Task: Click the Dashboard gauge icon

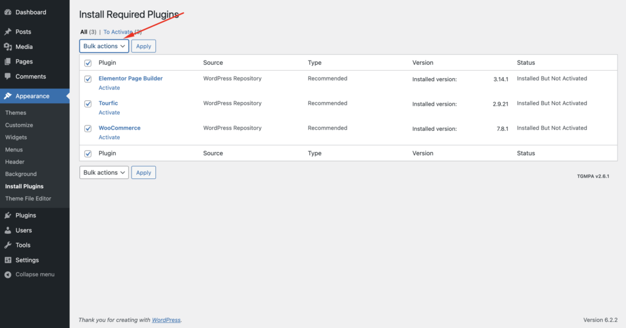Action: click(7, 12)
